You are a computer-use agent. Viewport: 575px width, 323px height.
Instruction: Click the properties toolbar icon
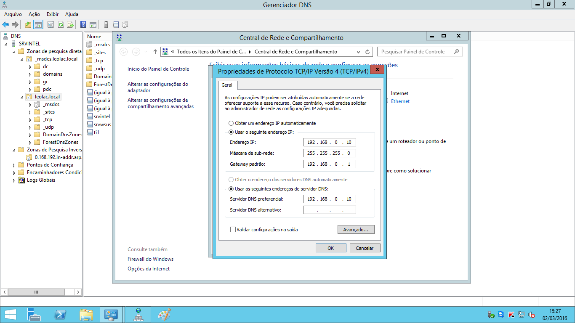pyautogui.click(x=51, y=25)
